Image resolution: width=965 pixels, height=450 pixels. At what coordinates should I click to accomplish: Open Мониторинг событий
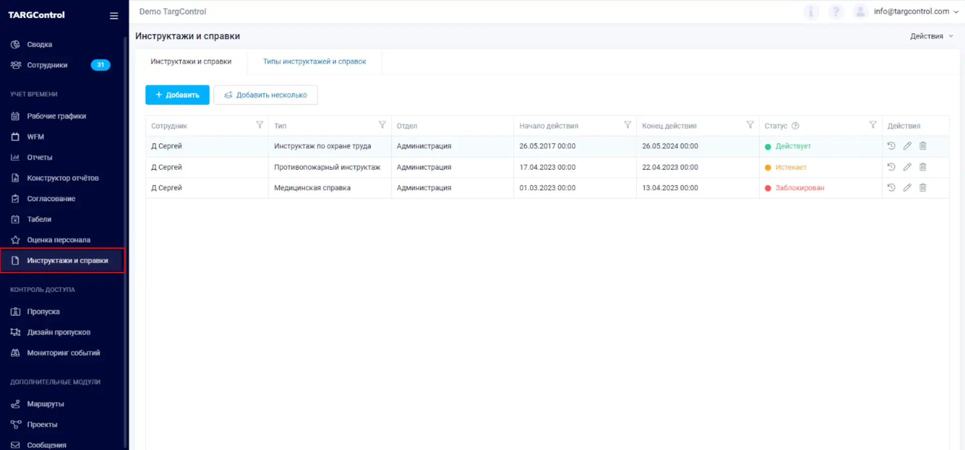(x=62, y=353)
